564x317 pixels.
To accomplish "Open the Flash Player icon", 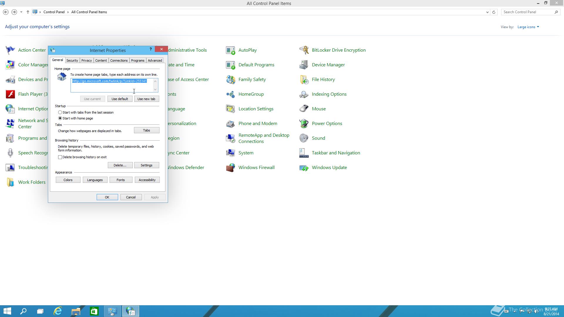I will (10, 94).
